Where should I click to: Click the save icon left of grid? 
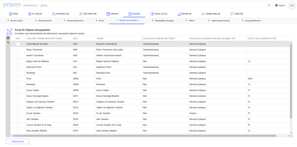8,38
